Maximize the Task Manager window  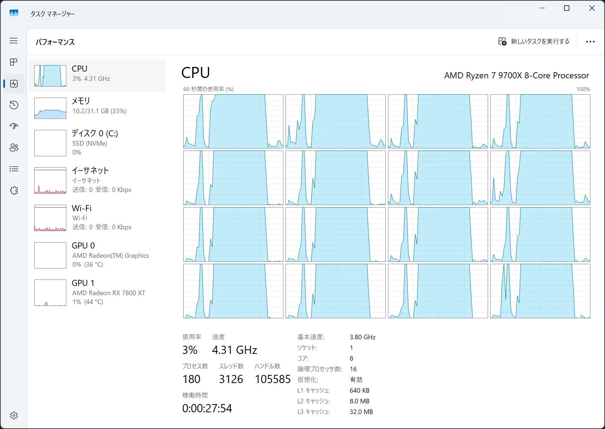point(566,8)
